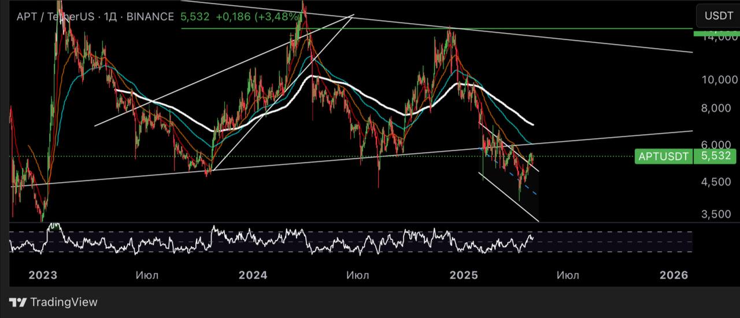This screenshot has height=318, width=740.
Task: Click the 10,000 price axis label
Action: [719, 80]
